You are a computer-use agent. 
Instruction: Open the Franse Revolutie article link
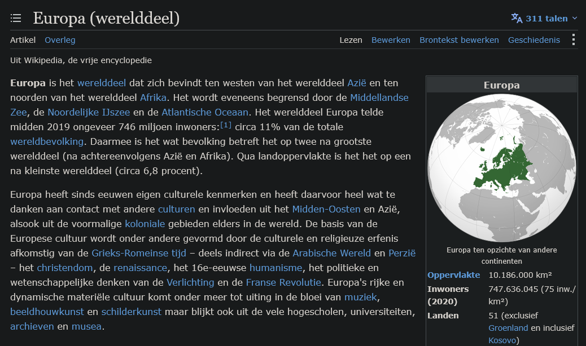point(283,282)
